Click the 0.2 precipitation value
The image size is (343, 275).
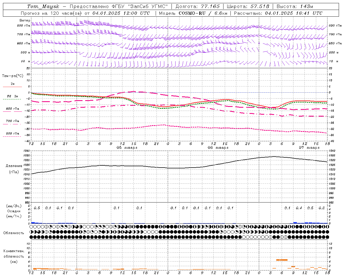(x=322, y=208)
